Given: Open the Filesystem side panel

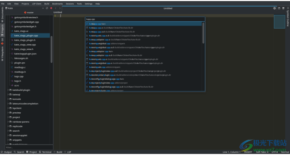Looking at the screenshot, I should pyautogui.click(x=2, y=53).
